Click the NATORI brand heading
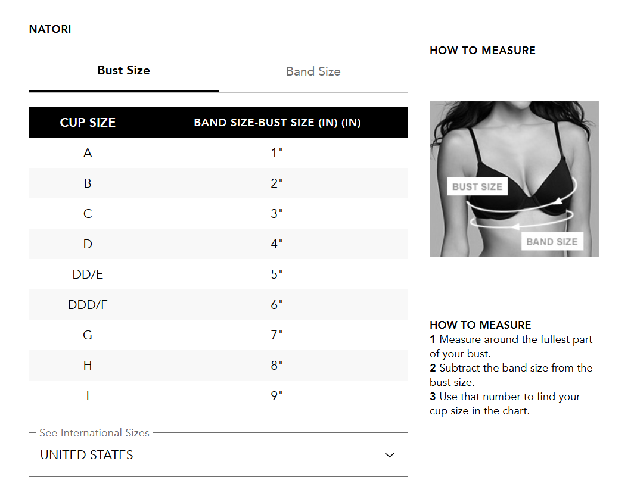The width and height of the screenshot is (634, 502). [50, 29]
